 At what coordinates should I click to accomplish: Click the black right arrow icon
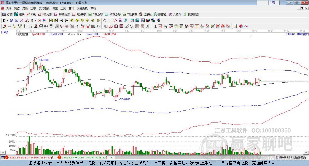(67, 20)
